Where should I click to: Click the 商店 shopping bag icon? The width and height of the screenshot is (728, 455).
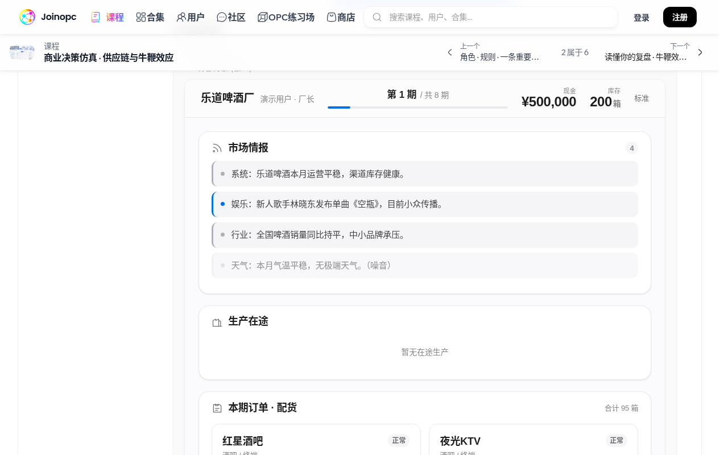(332, 17)
